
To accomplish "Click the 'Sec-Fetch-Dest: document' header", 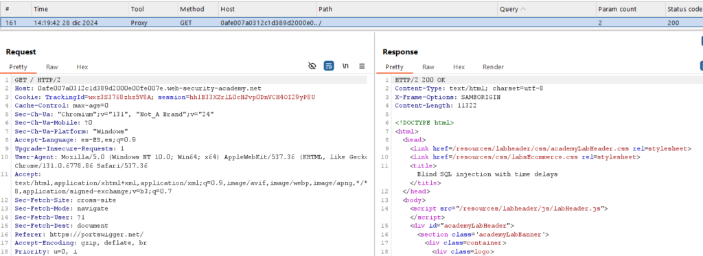I will (x=61, y=226).
